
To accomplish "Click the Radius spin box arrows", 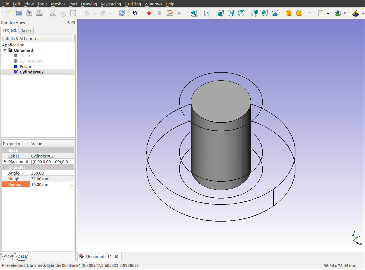I will pos(72,185).
